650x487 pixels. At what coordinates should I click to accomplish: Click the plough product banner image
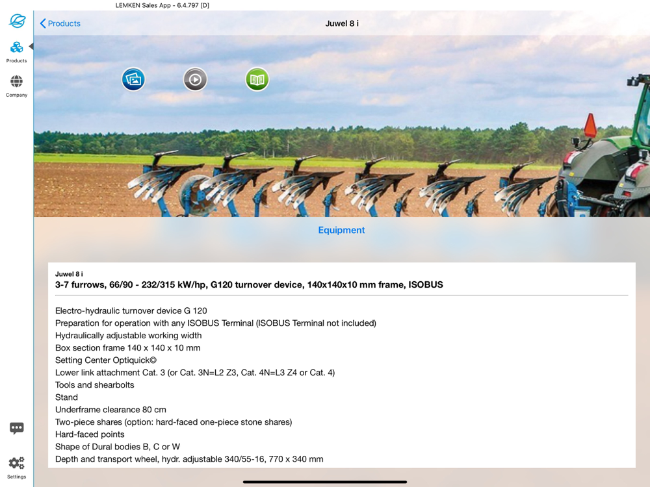pos(342,127)
